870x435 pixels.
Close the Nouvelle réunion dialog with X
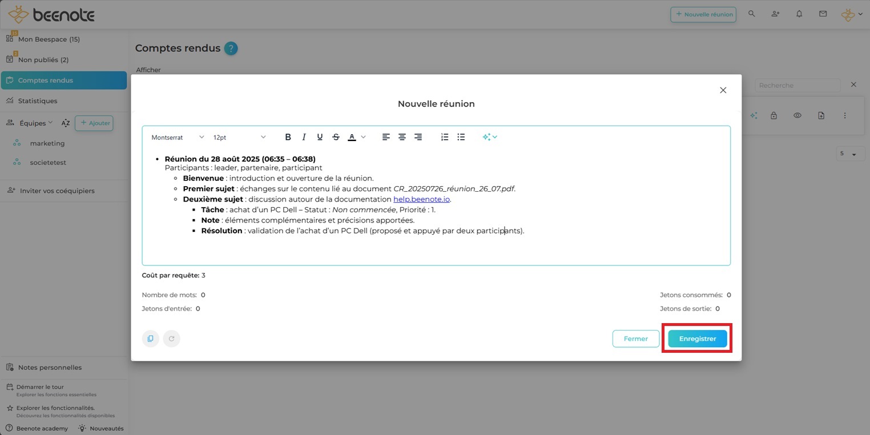point(723,90)
